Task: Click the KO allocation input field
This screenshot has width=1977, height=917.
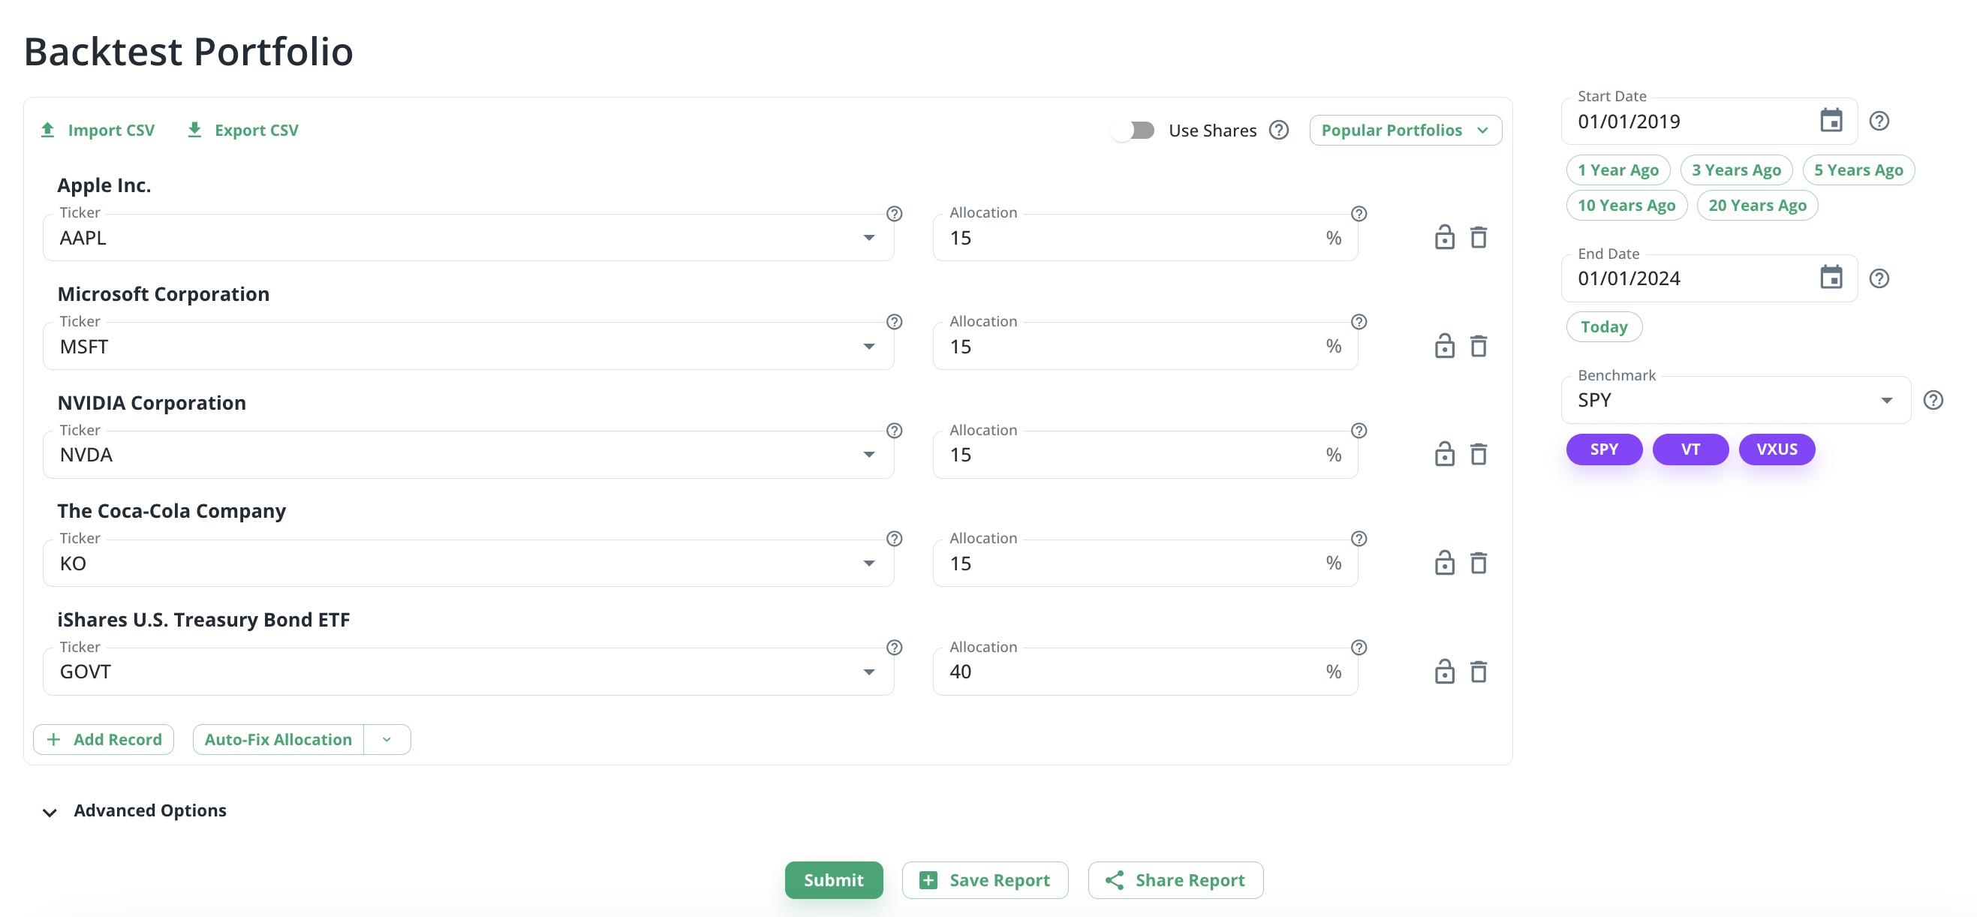Action: [x=1145, y=564]
